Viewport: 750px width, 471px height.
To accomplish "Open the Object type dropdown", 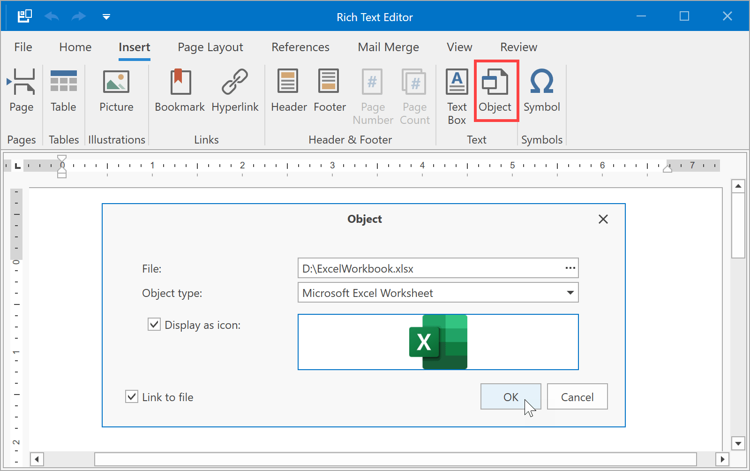I will pyautogui.click(x=570, y=293).
